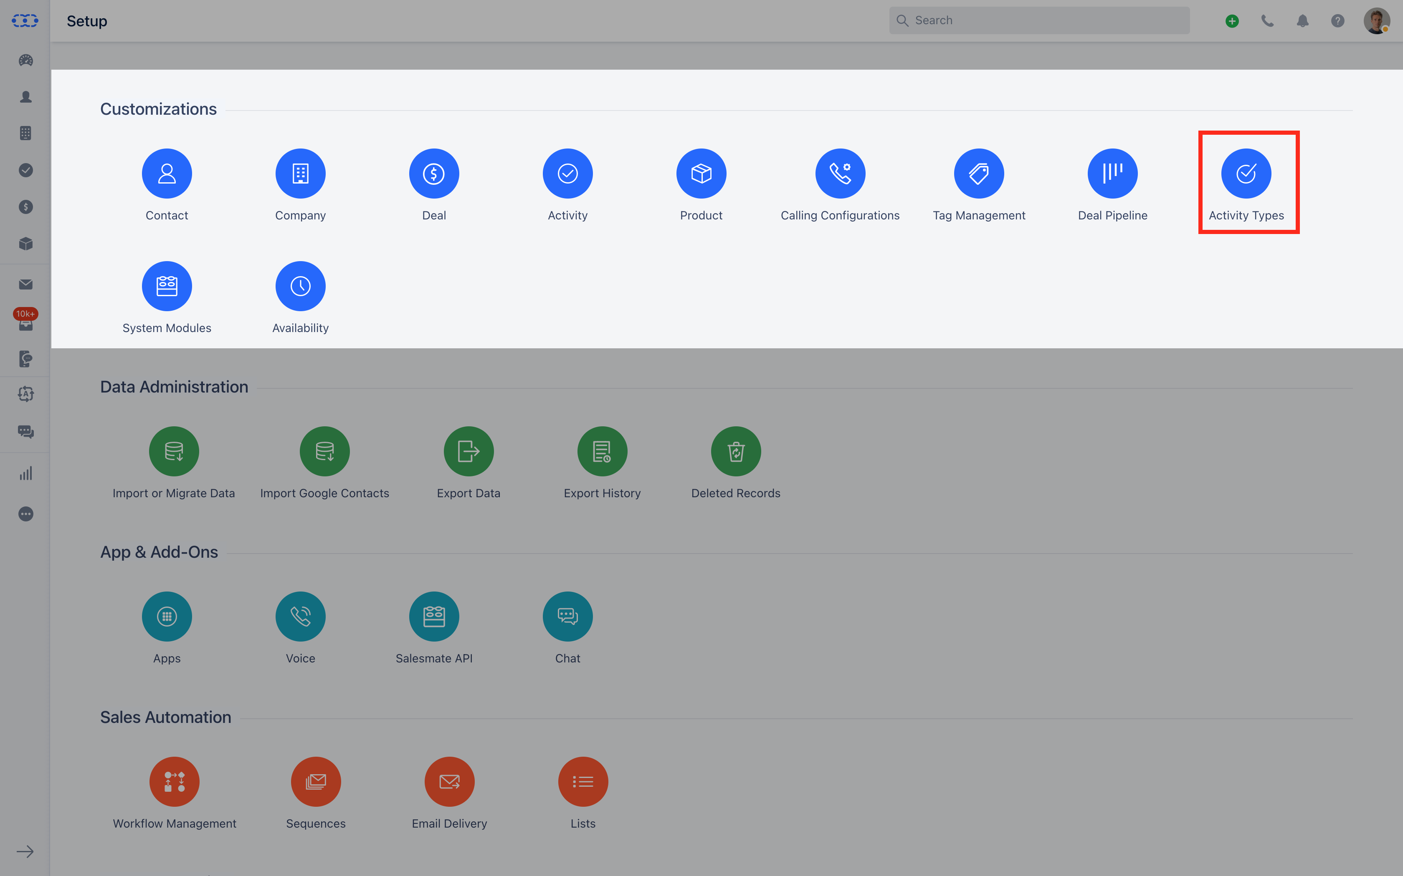Click the green quick add plus button
Image resolution: width=1403 pixels, height=876 pixels.
(x=1232, y=21)
